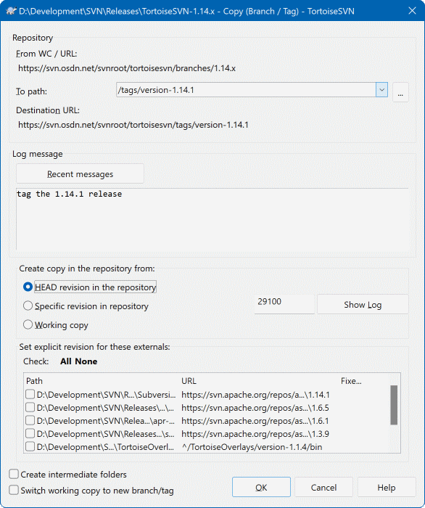
Task: Click the URL column header
Action: point(259,381)
